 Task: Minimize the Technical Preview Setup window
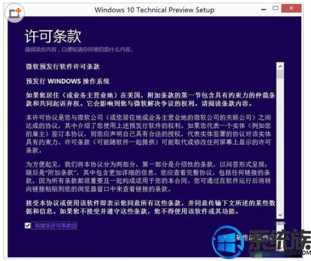[264, 9]
